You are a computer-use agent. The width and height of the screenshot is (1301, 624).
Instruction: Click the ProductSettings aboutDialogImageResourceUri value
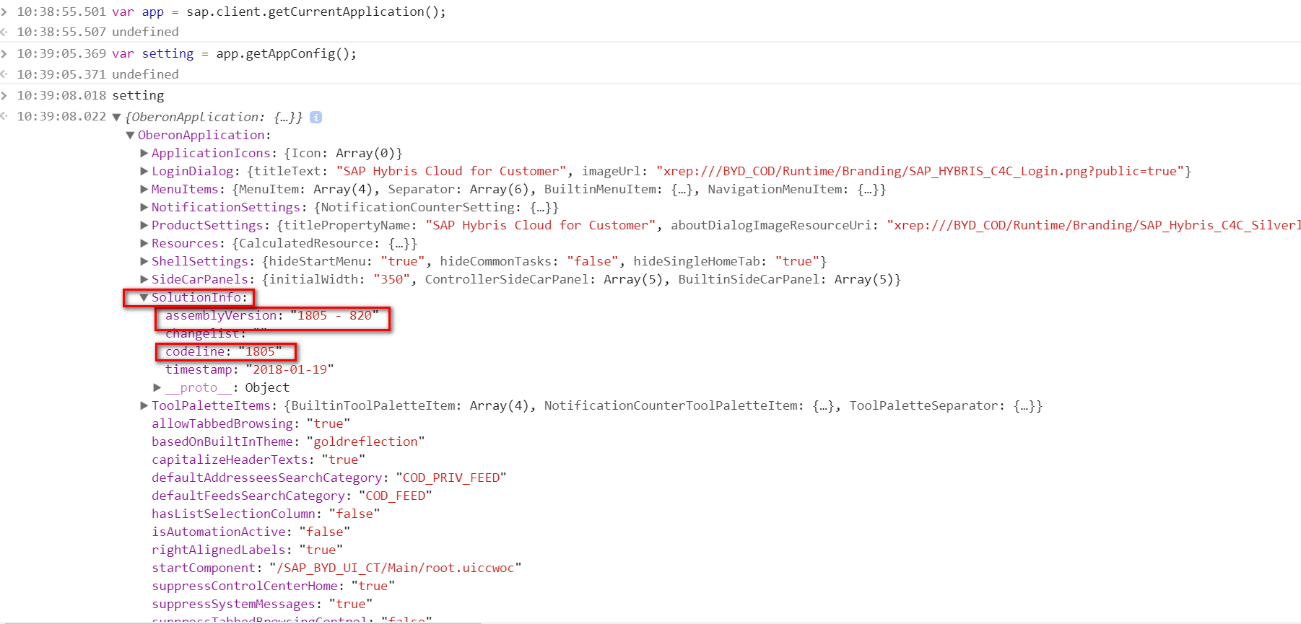click(x=1094, y=225)
